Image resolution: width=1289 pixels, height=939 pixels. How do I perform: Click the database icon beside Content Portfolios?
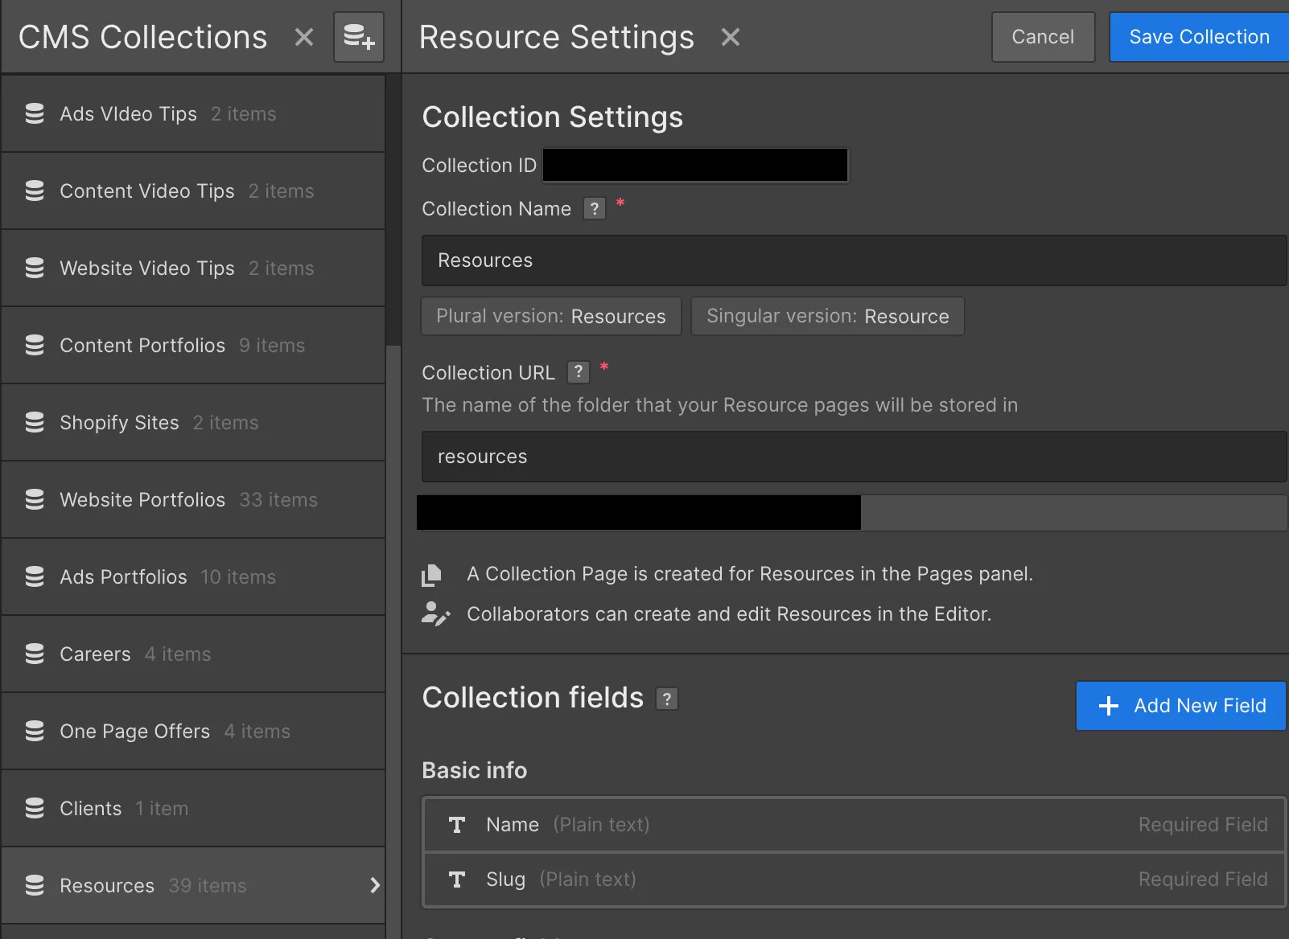[35, 346]
